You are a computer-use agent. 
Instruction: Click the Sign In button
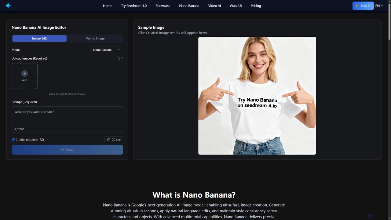(363, 5)
